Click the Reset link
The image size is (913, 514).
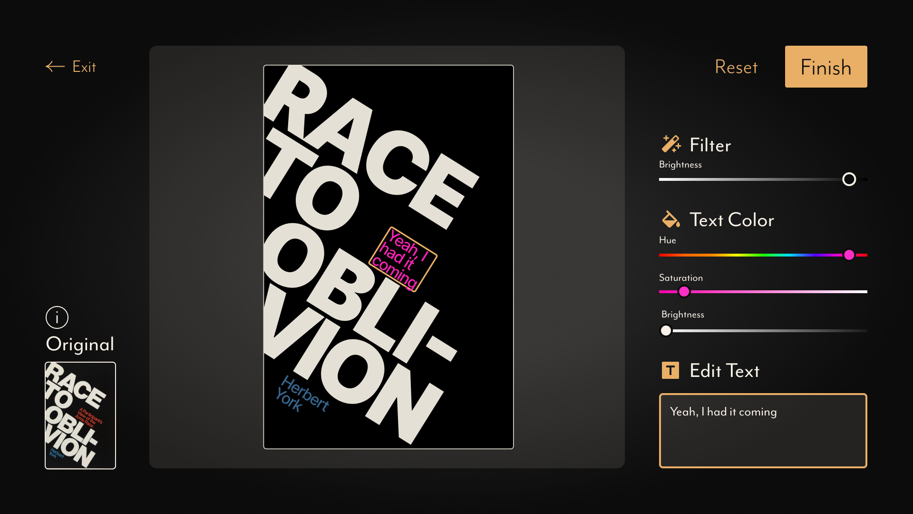tap(736, 67)
